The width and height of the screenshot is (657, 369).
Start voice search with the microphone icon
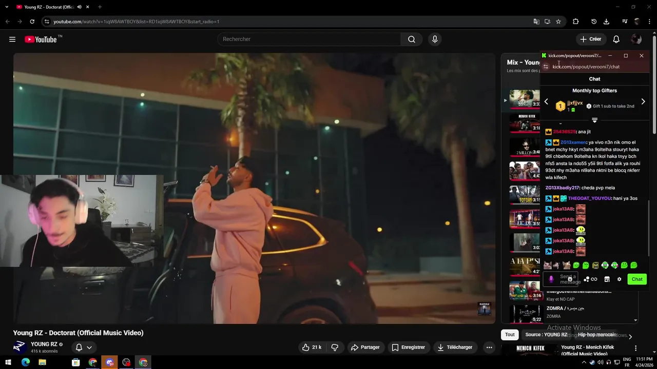click(x=435, y=39)
